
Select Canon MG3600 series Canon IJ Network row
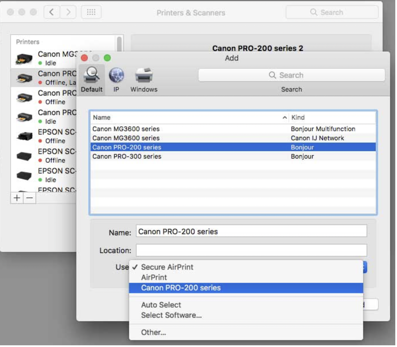click(x=233, y=139)
